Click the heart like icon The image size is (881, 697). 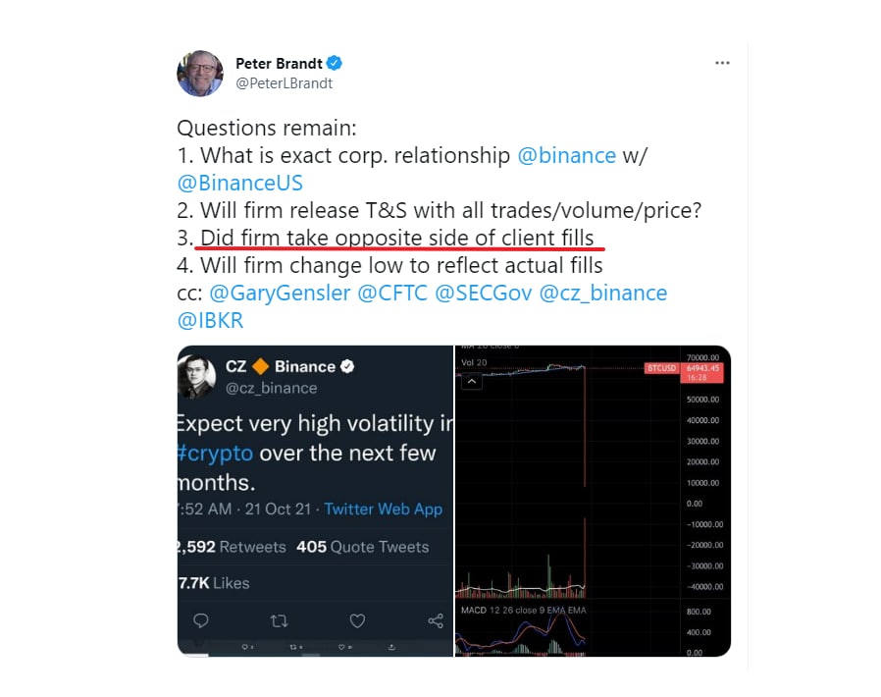[357, 620]
